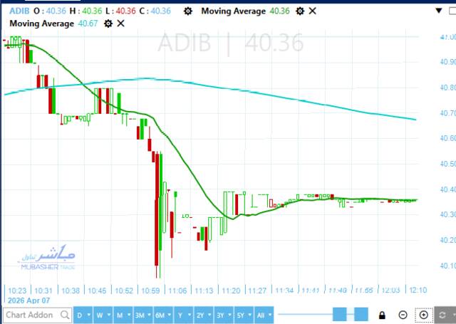The height and width of the screenshot is (324, 456).
Task: Expand the black triangle menu at top right
Action: (x=439, y=11)
